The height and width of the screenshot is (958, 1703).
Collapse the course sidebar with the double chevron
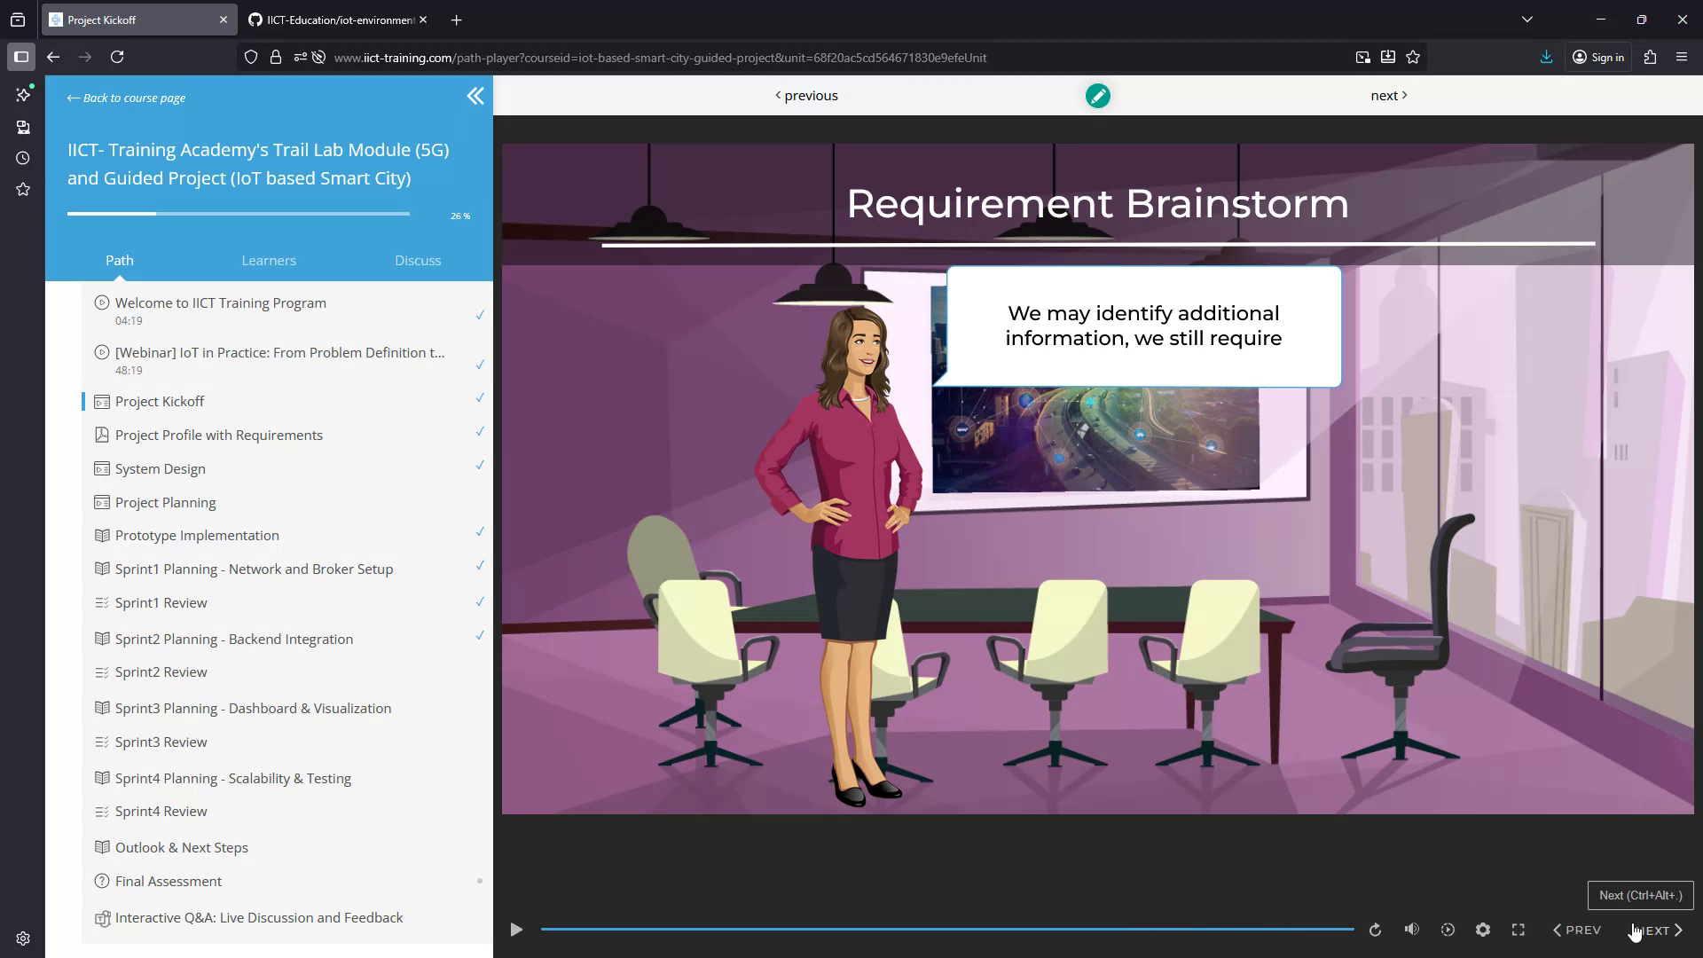[475, 96]
